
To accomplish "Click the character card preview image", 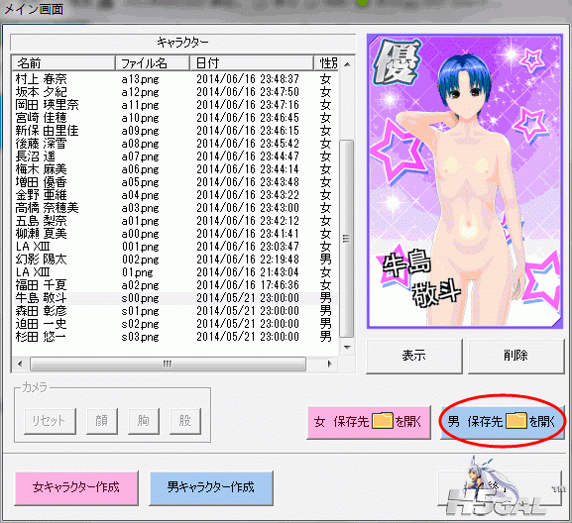I will [465, 181].
